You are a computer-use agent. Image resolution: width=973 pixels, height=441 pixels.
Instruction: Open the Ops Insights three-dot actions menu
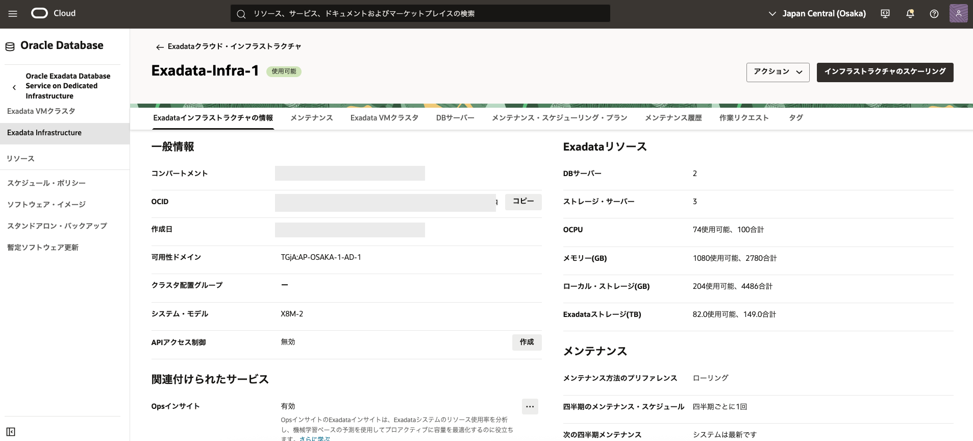coord(530,407)
